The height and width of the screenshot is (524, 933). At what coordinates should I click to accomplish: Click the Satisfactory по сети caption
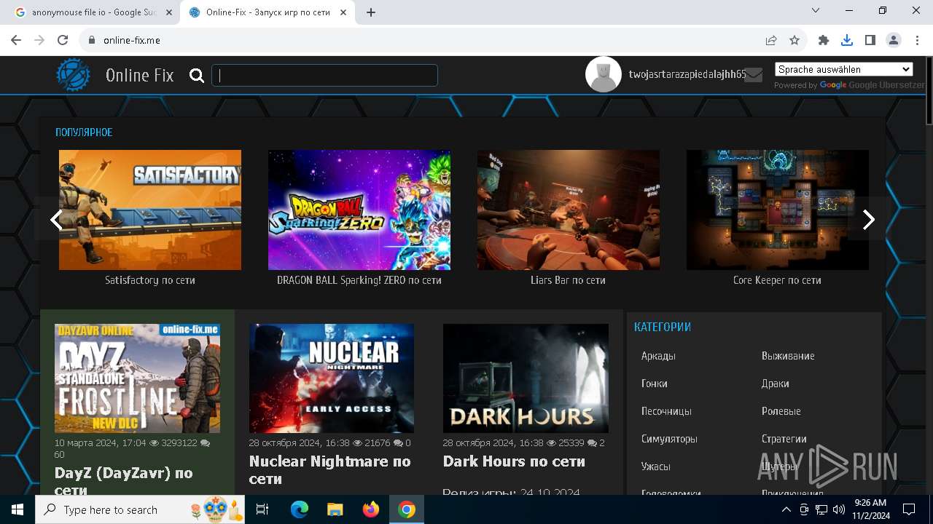150,280
